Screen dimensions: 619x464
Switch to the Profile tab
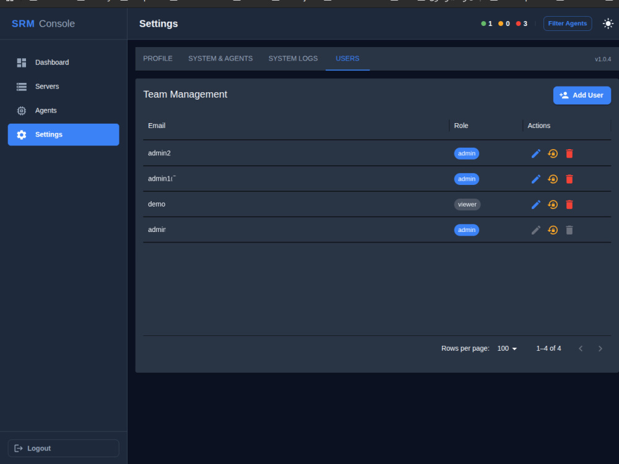point(157,59)
